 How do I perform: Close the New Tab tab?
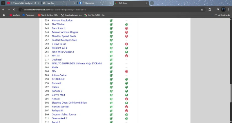(75, 3)
